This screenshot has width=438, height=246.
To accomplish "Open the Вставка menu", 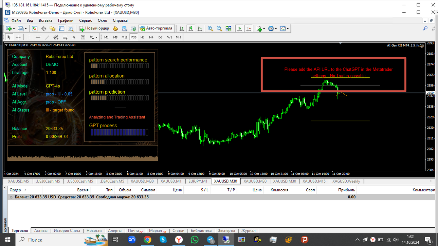I will click(45, 20).
